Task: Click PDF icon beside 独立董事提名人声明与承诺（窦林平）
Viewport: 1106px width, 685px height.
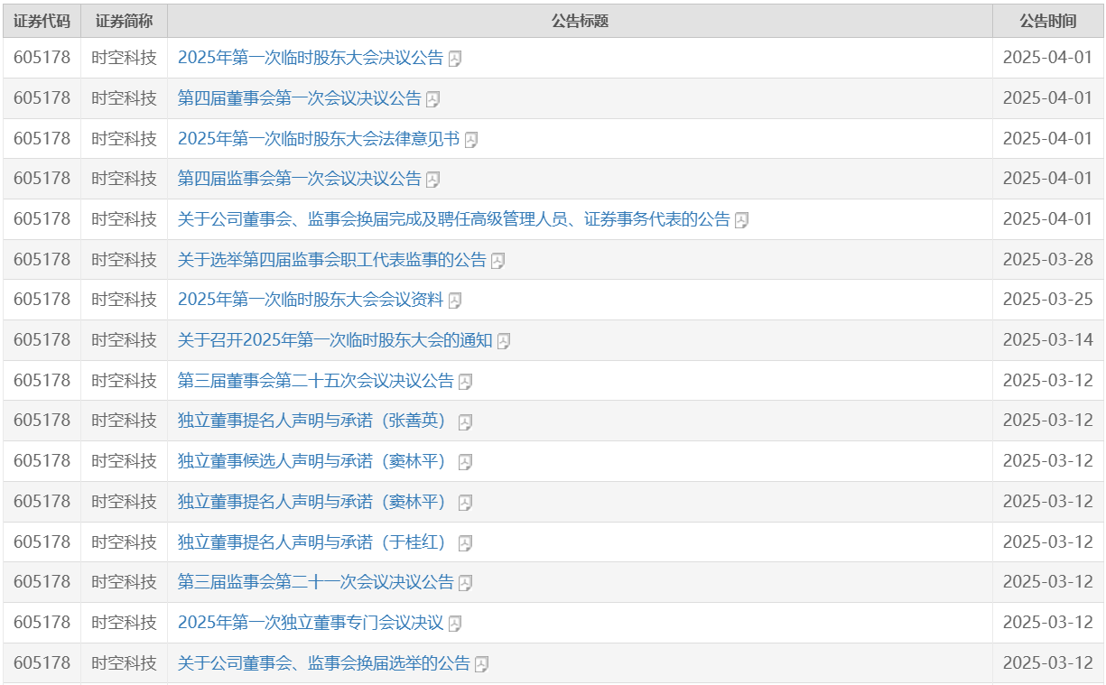Action: click(465, 503)
